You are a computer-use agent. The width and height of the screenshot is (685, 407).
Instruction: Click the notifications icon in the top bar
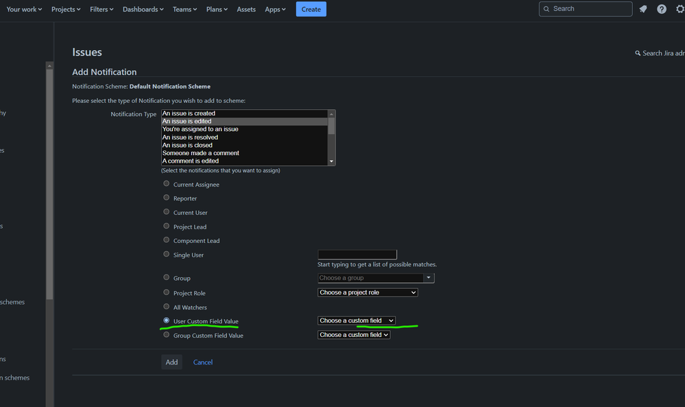[x=642, y=9]
